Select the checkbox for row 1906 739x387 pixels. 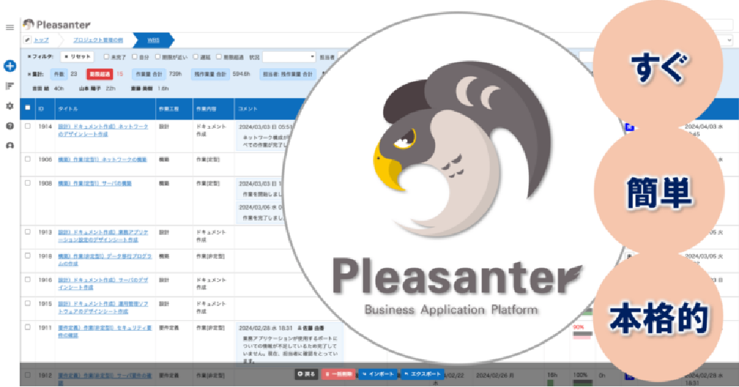(27, 159)
